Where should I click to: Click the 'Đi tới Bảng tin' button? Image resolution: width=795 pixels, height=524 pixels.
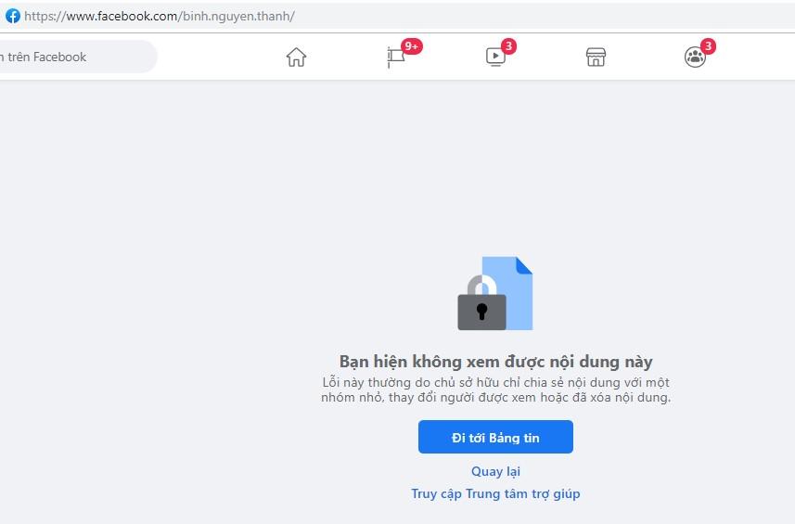coord(495,437)
